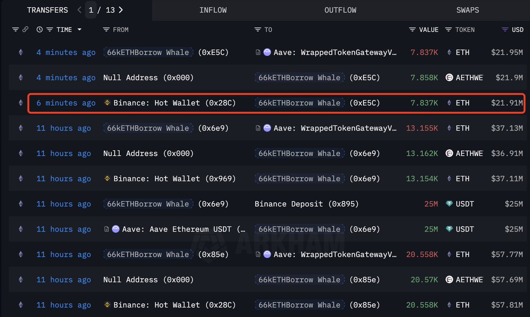Open the TIME sort order dropdown arrow
530x317 pixels.
(80, 30)
